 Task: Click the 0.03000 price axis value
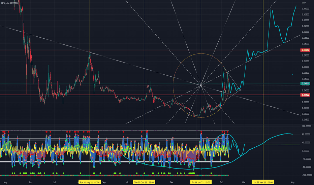(305, 102)
